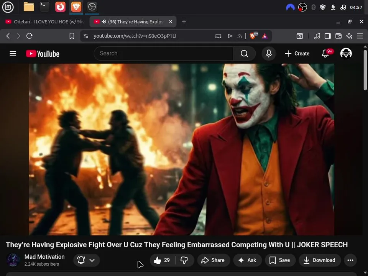
Task: Click the RSS feed icon in address bar
Action: pyautogui.click(x=239, y=36)
